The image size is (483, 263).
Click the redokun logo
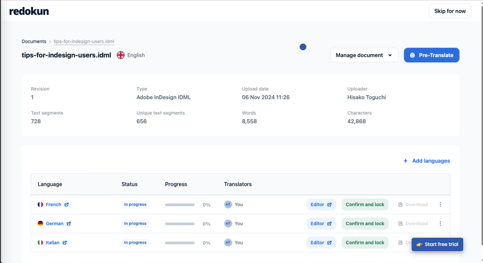[x=29, y=11]
